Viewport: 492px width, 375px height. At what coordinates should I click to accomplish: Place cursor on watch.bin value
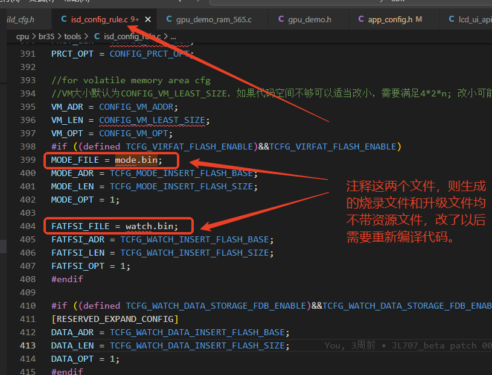coord(149,226)
